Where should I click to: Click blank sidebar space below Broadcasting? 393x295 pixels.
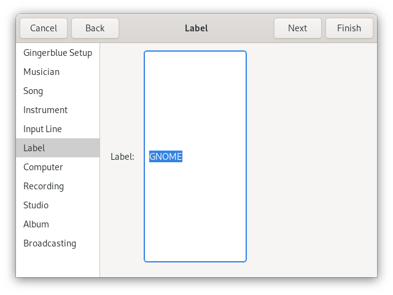click(x=58, y=264)
